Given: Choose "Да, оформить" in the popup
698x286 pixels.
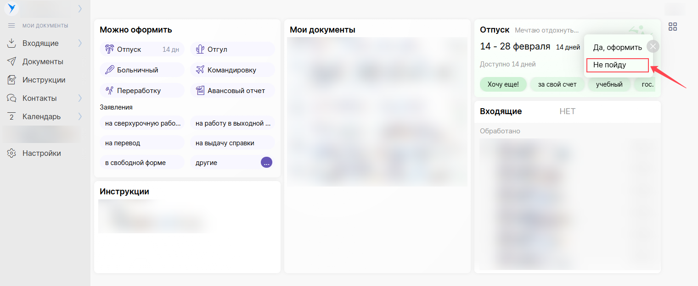Looking at the screenshot, I should pos(617,48).
